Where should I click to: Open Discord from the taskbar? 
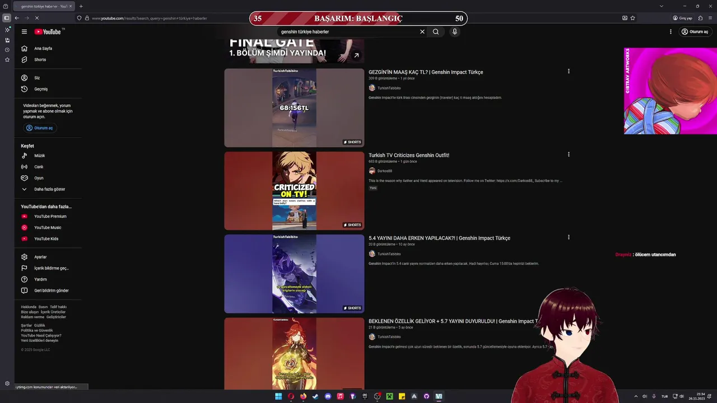click(x=328, y=396)
